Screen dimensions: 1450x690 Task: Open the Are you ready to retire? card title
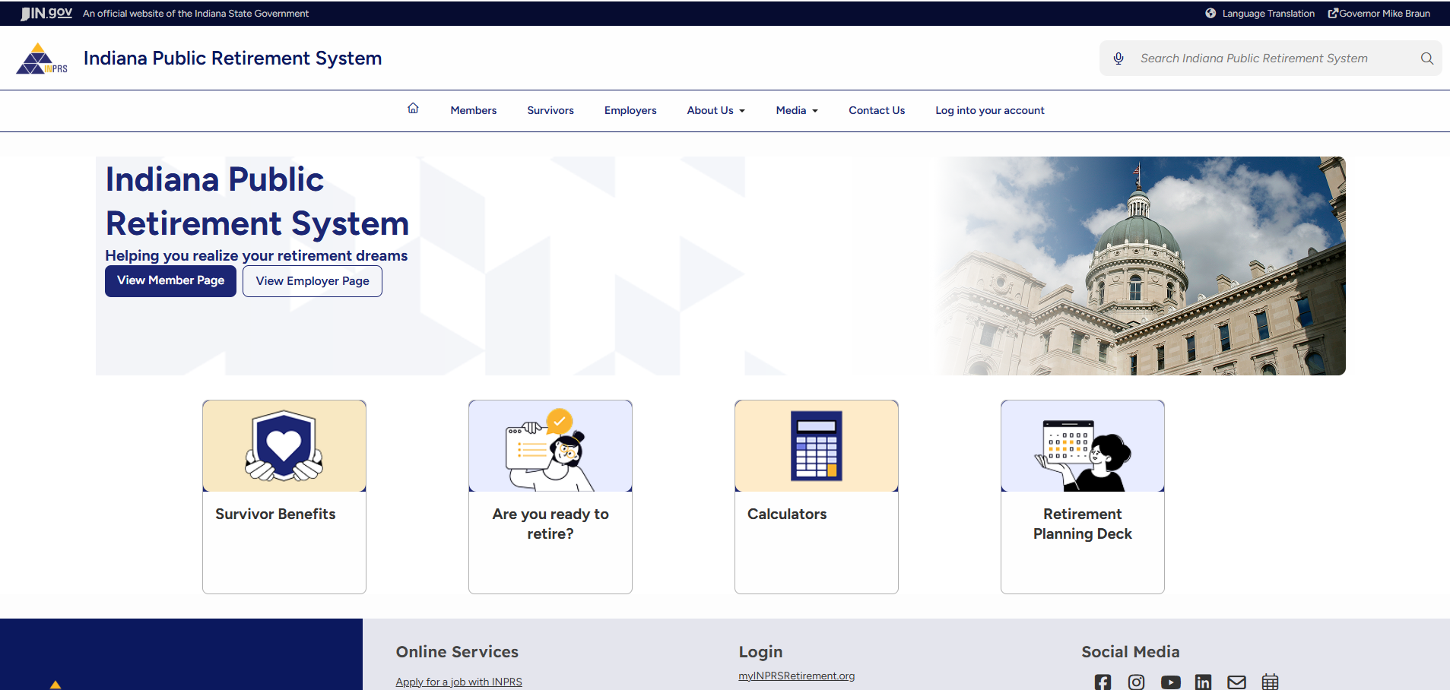[x=550, y=524]
